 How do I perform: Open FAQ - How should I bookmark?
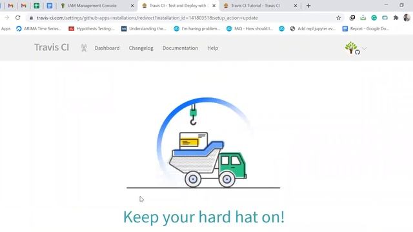coord(250,28)
